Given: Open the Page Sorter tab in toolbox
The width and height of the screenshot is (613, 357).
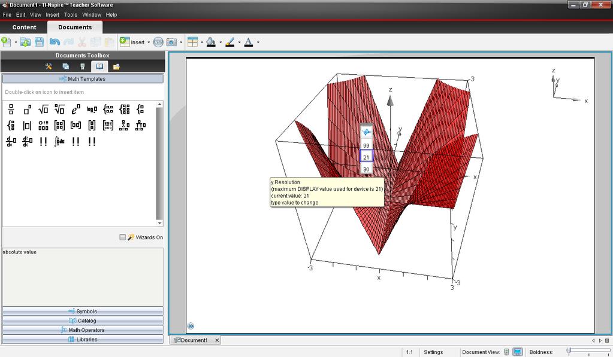Looking at the screenshot, I should 66,66.
